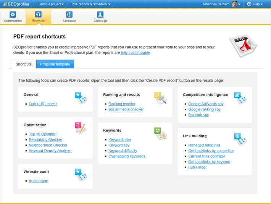Image resolution: width=271 pixels, height=204 pixels.
Task: Open Current links optimizer
Action: coord(207,156)
